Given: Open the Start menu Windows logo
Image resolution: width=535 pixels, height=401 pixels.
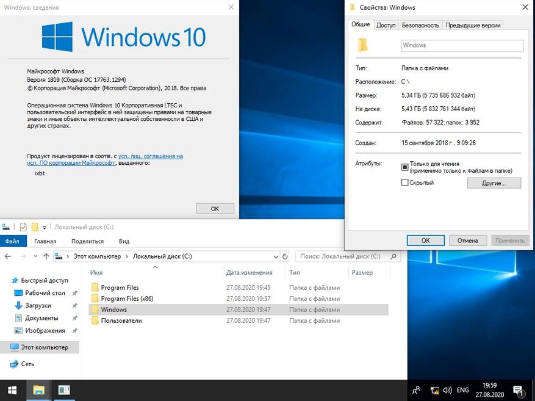Looking at the screenshot, I should (12, 390).
